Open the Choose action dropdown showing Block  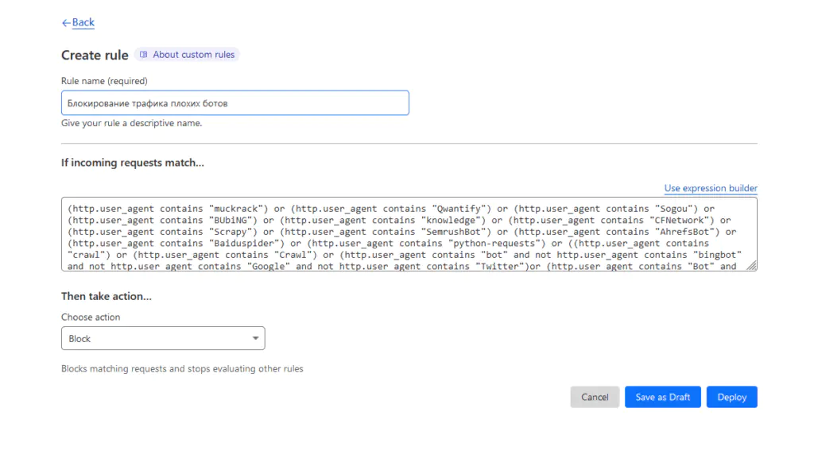point(163,339)
